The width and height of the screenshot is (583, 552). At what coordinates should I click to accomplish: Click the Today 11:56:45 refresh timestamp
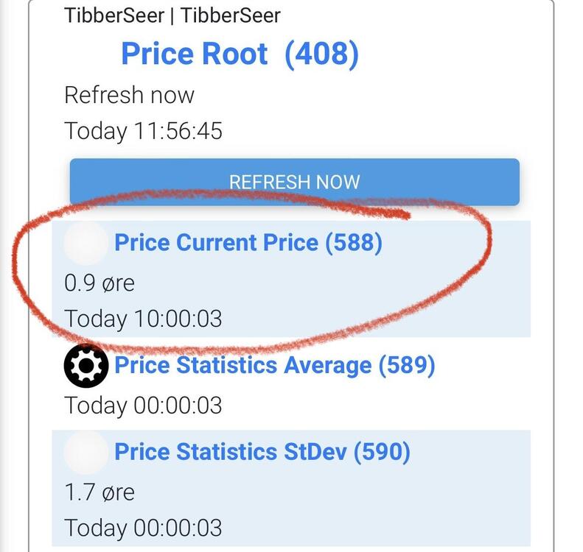click(143, 131)
